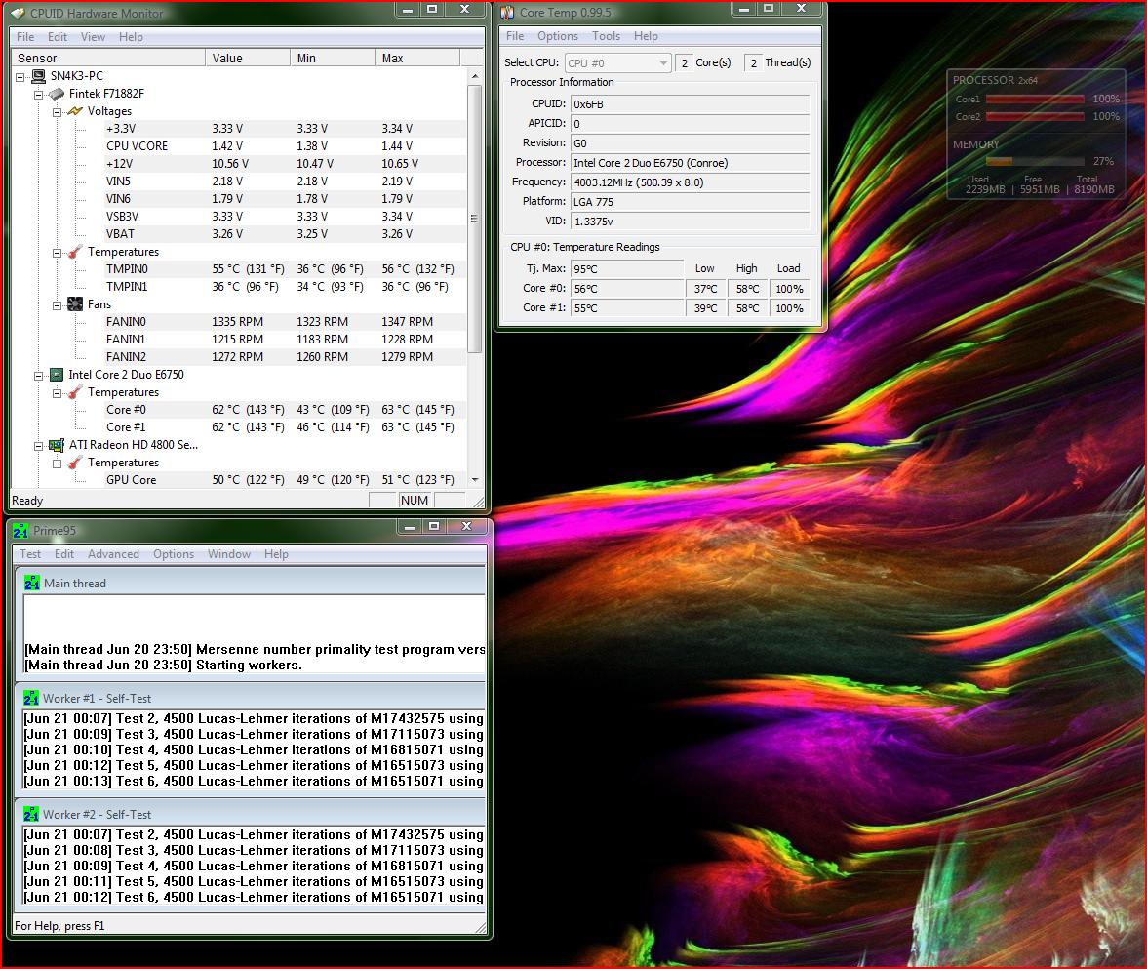The image size is (1147, 969).
Task: Collapse the Fans group
Action: tap(57, 305)
